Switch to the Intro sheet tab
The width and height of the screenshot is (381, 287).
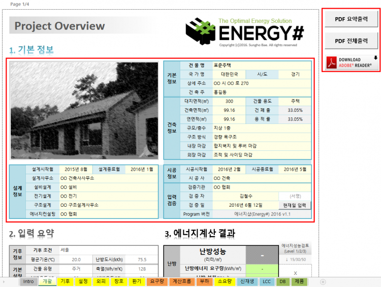coord(28,281)
